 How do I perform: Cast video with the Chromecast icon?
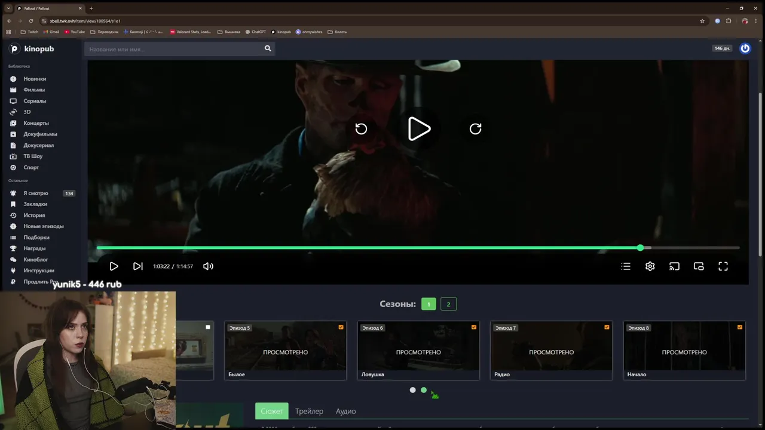coord(674,266)
